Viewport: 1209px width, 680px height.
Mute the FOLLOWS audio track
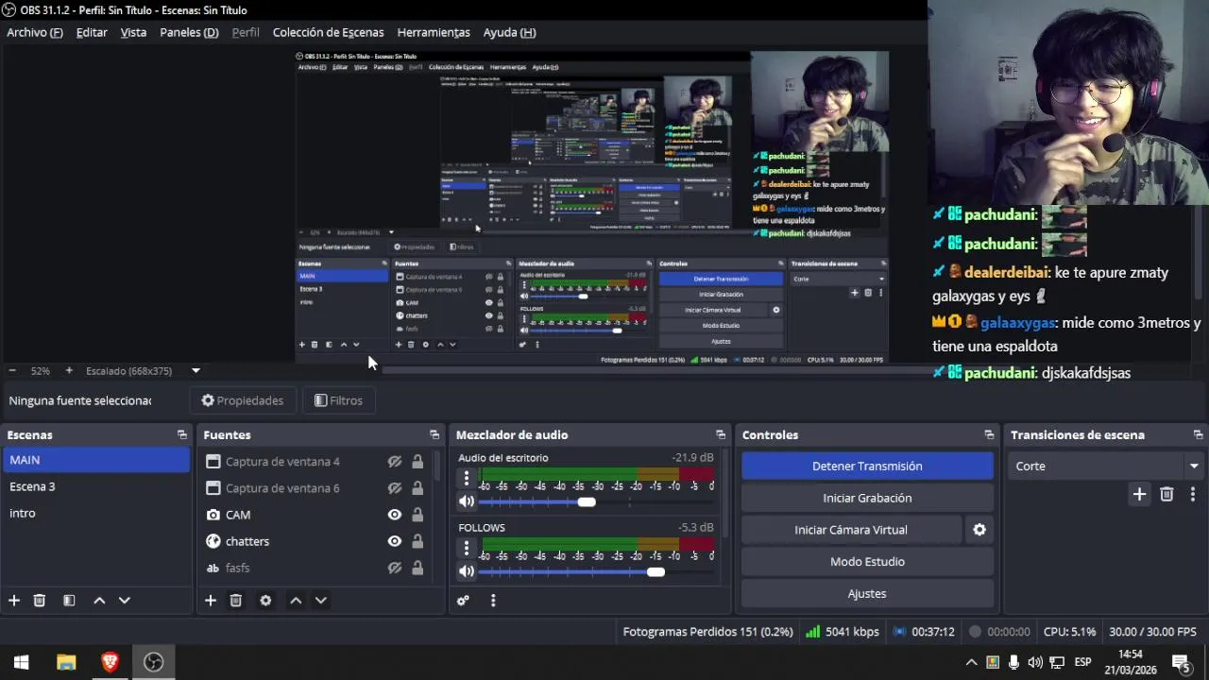point(467,571)
